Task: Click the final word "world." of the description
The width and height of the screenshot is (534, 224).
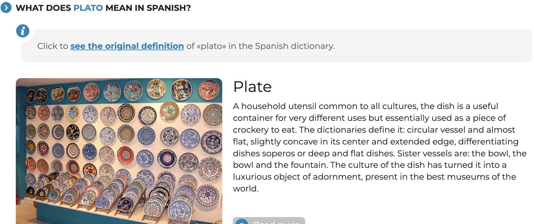Action: (x=246, y=189)
